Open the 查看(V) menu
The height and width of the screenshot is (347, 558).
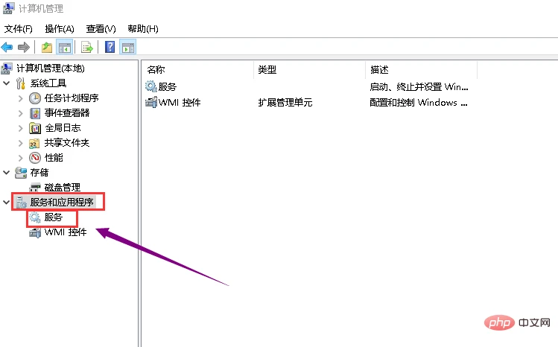click(x=101, y=29)
